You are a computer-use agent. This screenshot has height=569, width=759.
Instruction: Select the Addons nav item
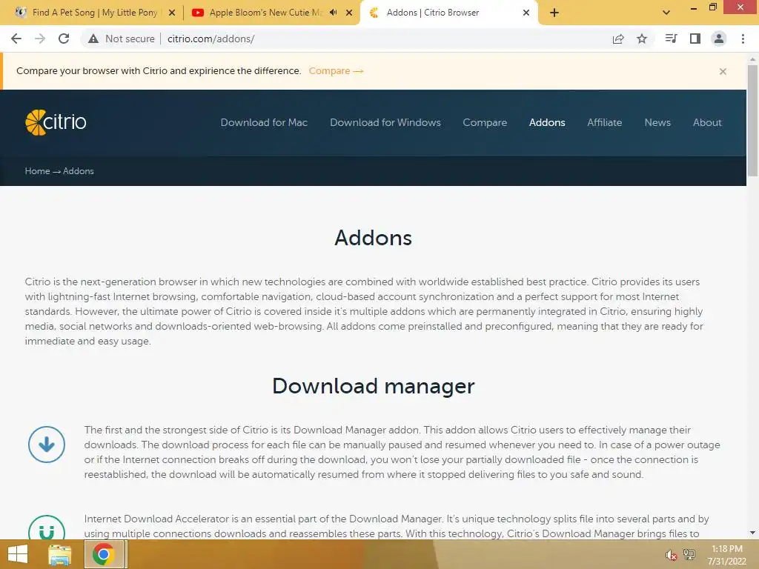[x=547, y=122]
